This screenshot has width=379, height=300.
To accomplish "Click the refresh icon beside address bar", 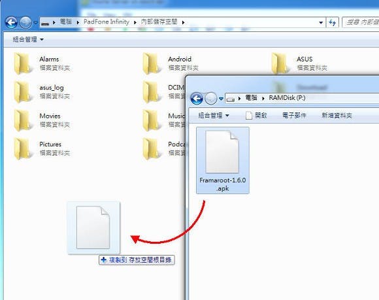I will click(333, 23).
